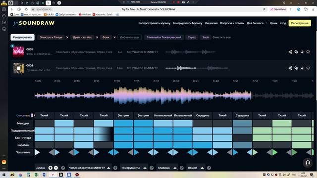Seek waveform to the 0:41 marker
This screenshot has height=178, width=317.
pyautogui.click(x=196, y=81)
